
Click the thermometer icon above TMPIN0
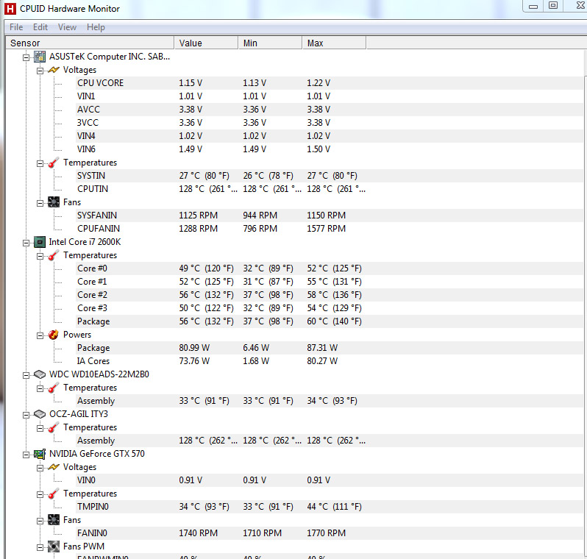[x=54, y=494]
